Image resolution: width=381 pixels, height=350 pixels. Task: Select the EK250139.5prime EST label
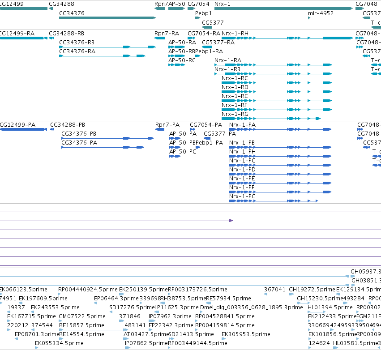(143, 289)
